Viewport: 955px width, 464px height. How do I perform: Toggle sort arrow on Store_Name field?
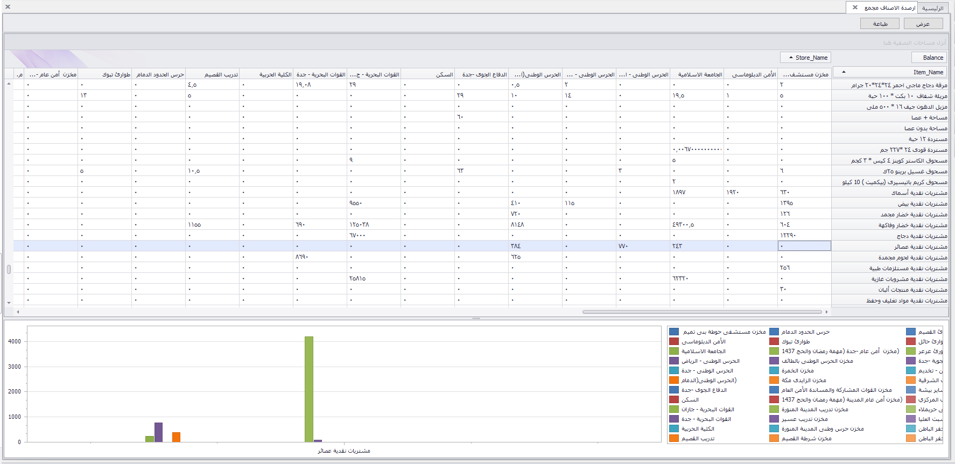(791, 58)
